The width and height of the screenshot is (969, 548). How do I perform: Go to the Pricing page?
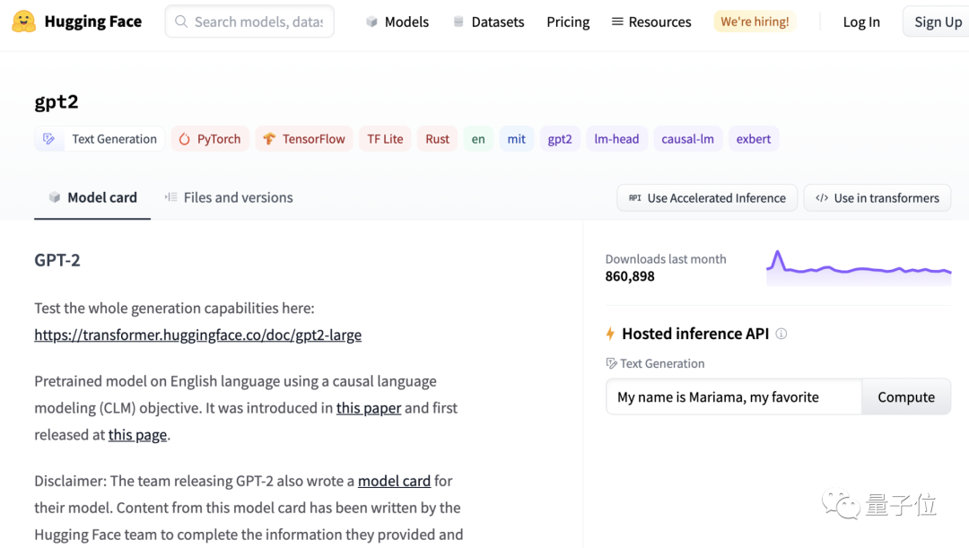[568, 22]
